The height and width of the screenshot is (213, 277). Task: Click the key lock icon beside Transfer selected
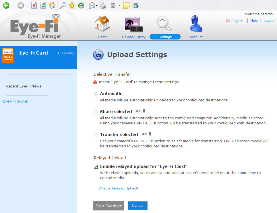coord(146,134)
